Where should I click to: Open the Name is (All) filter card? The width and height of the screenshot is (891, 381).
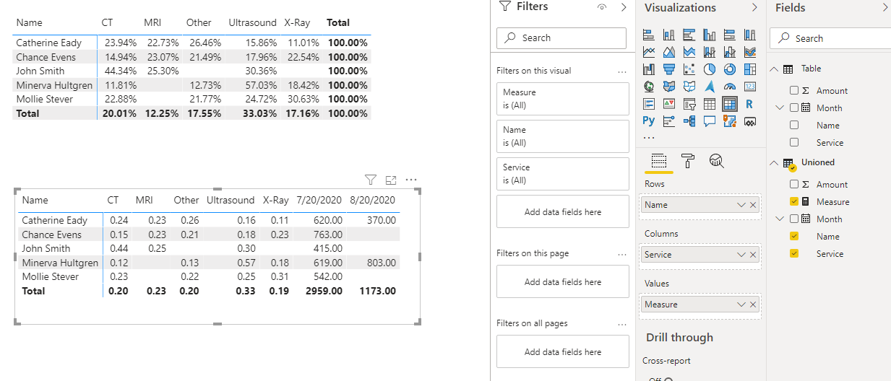click(563, 136)
